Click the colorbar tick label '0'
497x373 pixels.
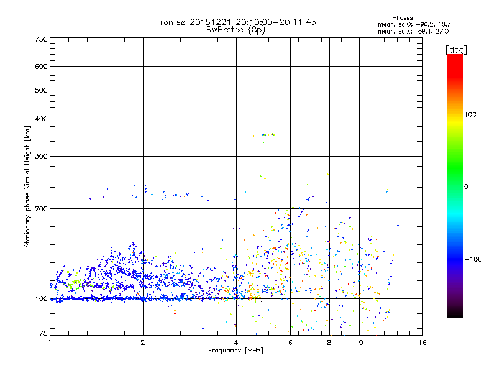[466, 187]
